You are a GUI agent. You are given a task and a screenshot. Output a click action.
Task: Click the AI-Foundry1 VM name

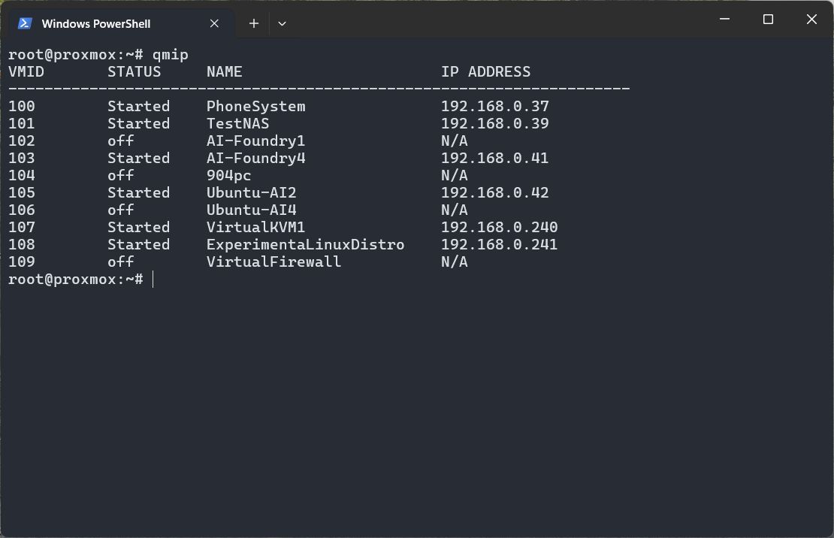(x=256, y=141)
